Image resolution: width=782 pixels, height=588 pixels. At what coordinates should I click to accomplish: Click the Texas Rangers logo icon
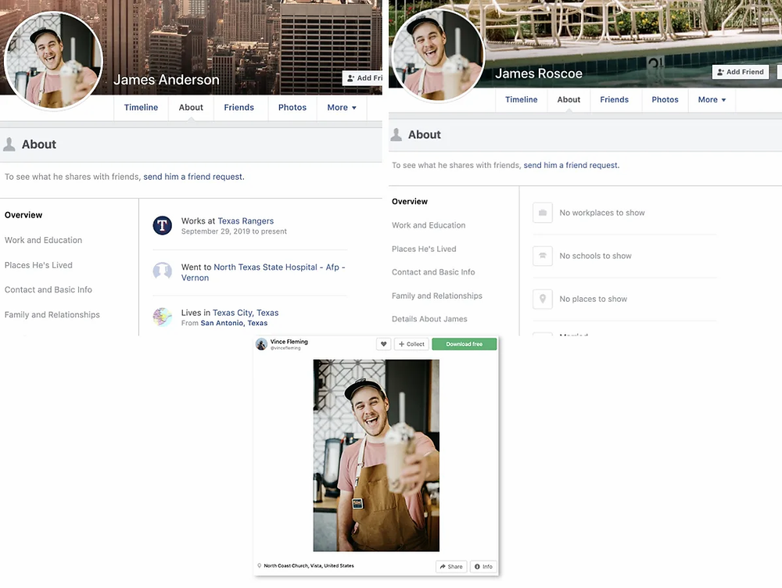(x=163, y=225)
